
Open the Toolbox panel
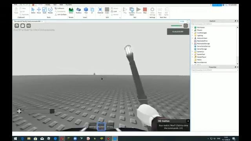pos(78,11)
